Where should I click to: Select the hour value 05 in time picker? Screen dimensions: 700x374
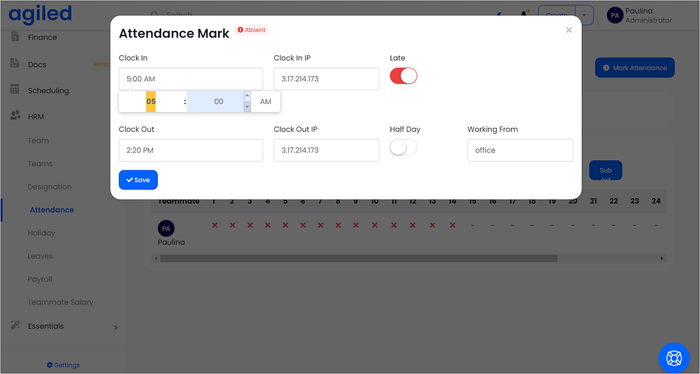(x=151, y=102)
